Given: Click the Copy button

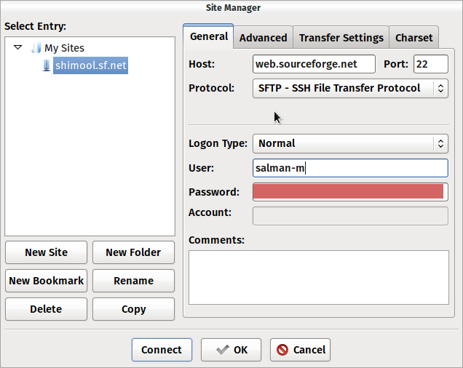Looking at the screenshot, I should 133,309.
